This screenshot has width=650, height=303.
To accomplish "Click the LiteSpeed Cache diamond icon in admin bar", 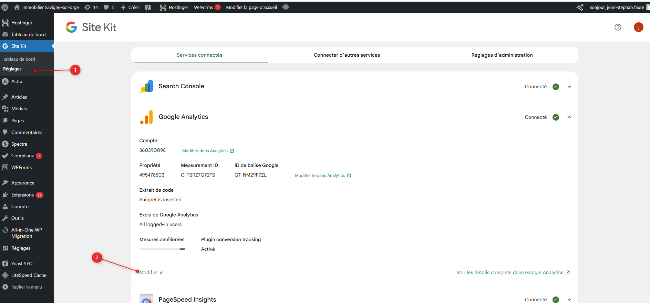I will [286, 7].
